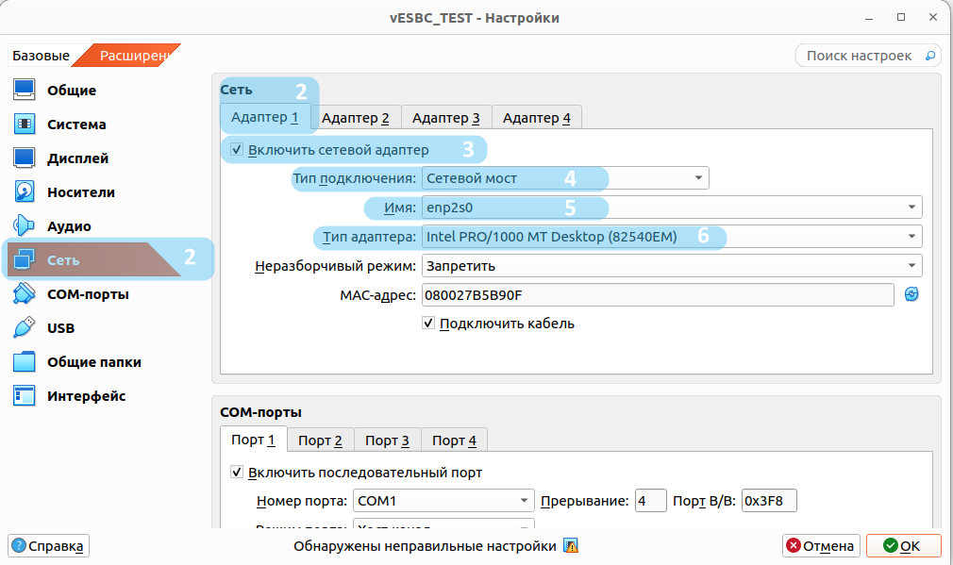953x565 pixels.
Task: Select the COM-порты plug icon
Action: 25,294
